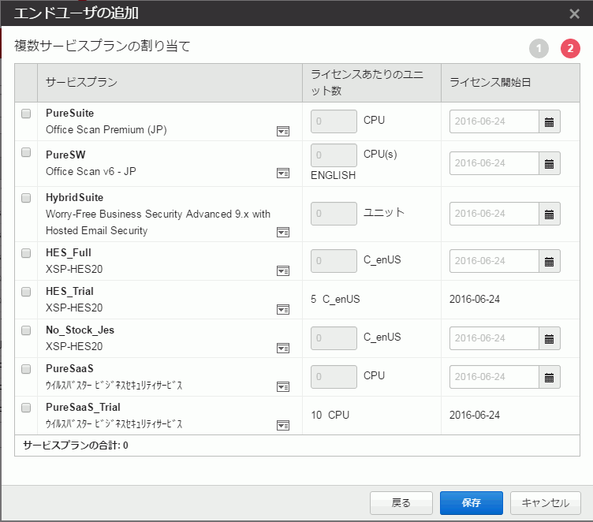
Task: Click the 保存 save button
Action: click(472, 503)
